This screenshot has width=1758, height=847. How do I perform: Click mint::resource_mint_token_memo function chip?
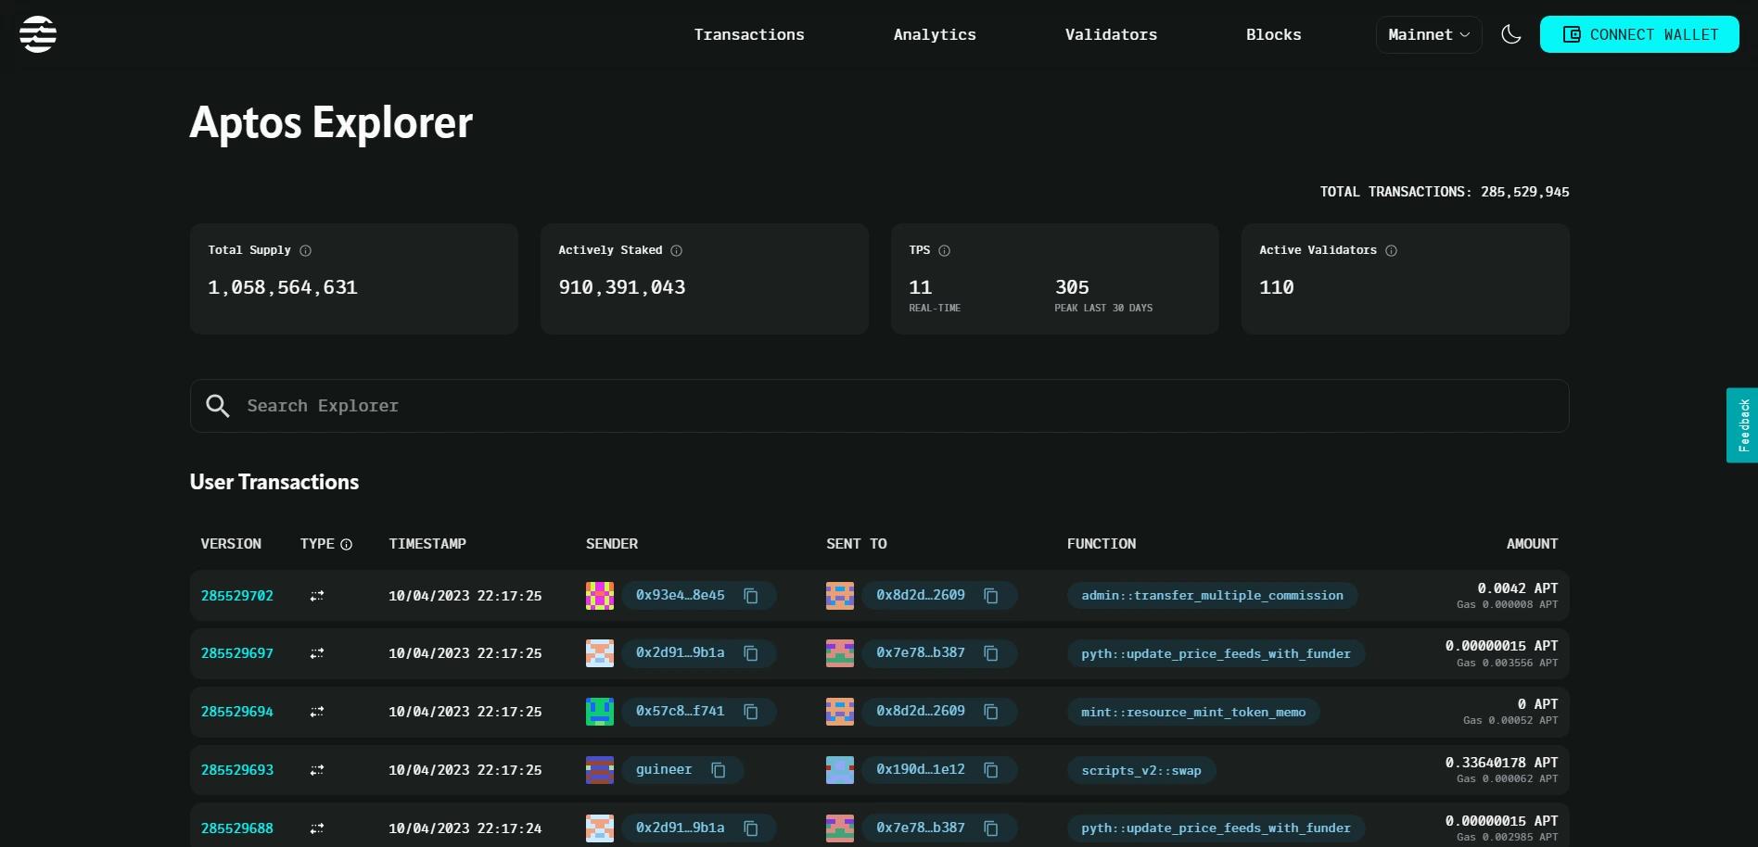click(x=1193, y=712)
